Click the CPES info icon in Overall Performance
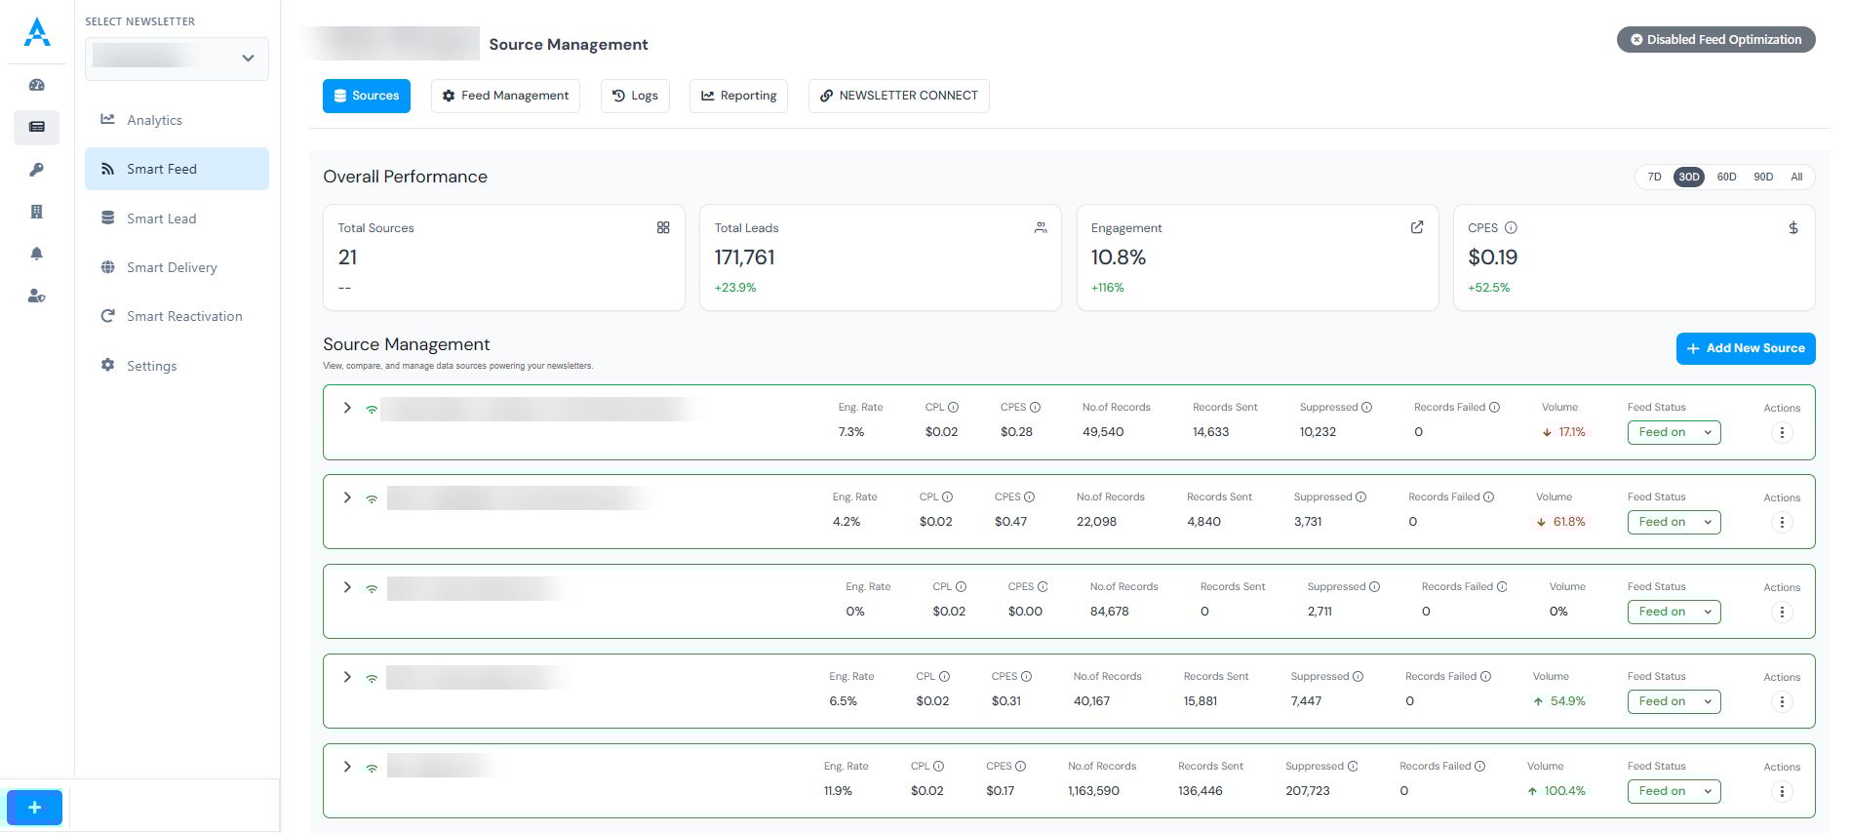The image size is (1851, 833). click(1511, 228)
